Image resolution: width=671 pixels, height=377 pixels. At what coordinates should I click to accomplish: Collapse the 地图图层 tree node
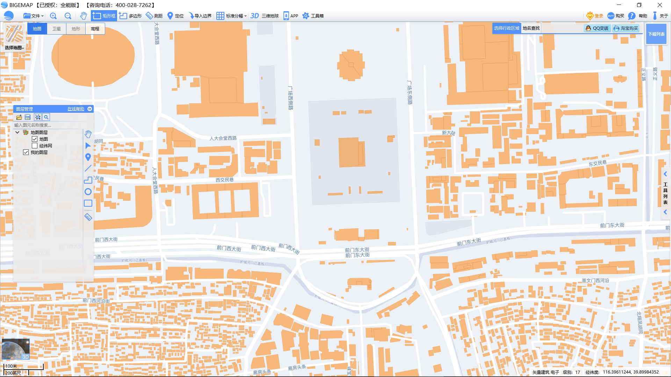pyautogui.click(x=17, y=132)
